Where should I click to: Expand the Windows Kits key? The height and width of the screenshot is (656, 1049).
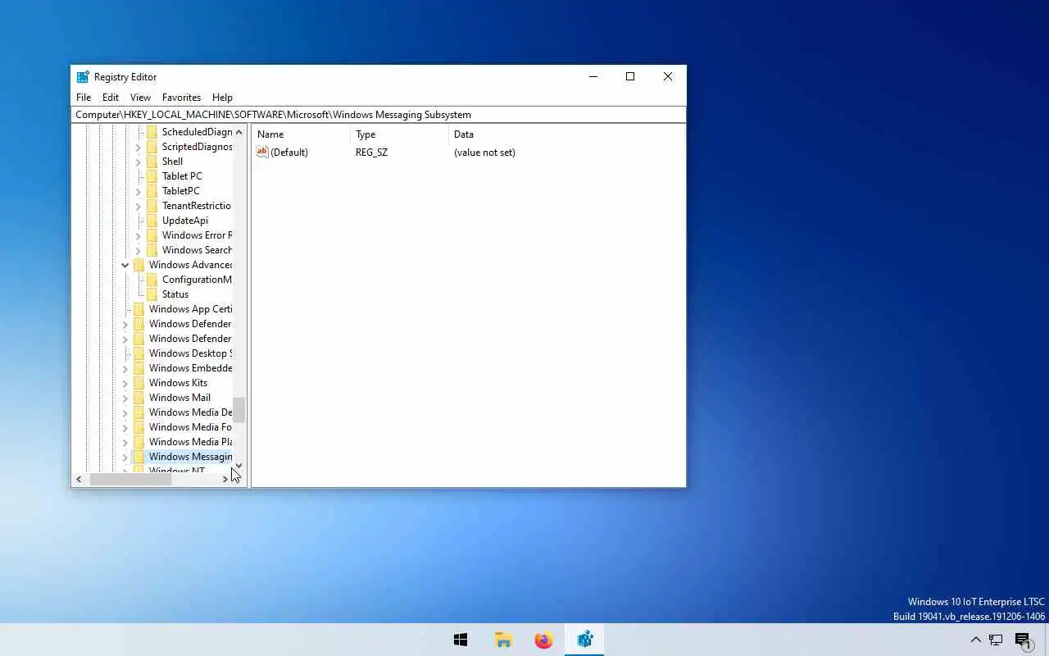click(125, 384)
